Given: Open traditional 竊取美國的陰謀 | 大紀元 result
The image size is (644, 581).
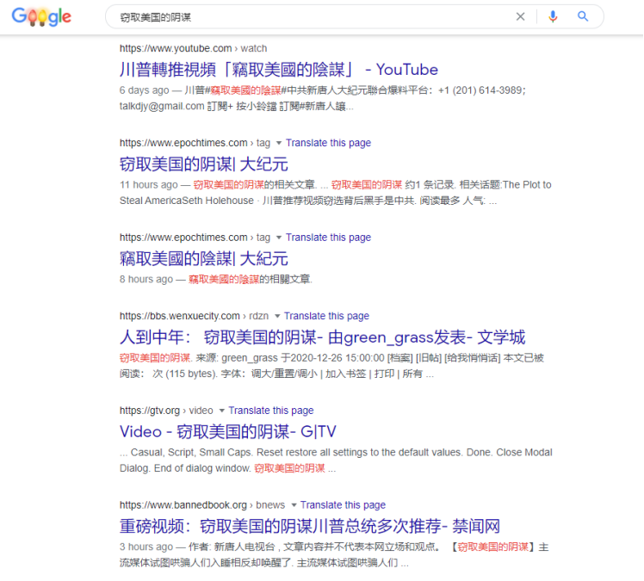Looking at the screenshot, I should 203,259.
